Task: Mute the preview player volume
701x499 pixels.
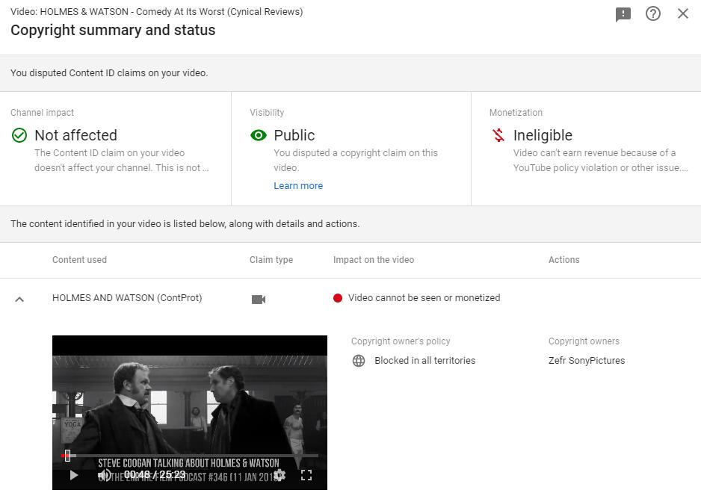Action: 105,475
